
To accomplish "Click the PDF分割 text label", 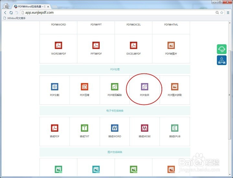I will coord(55,95).
